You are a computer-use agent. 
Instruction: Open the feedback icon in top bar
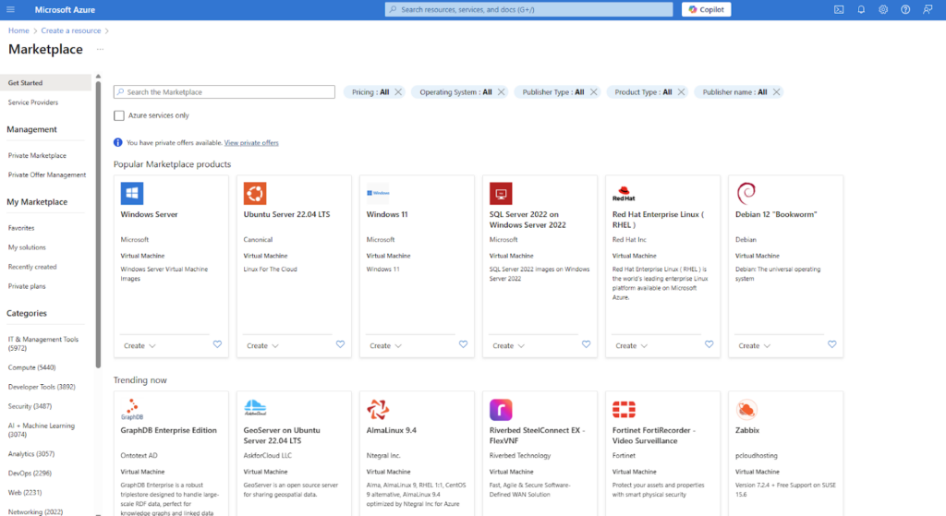pos(928,9)
